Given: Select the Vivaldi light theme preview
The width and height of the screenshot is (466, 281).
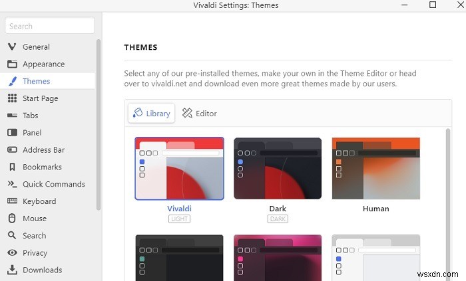Looking at the screenshot, I should point(179,168).
